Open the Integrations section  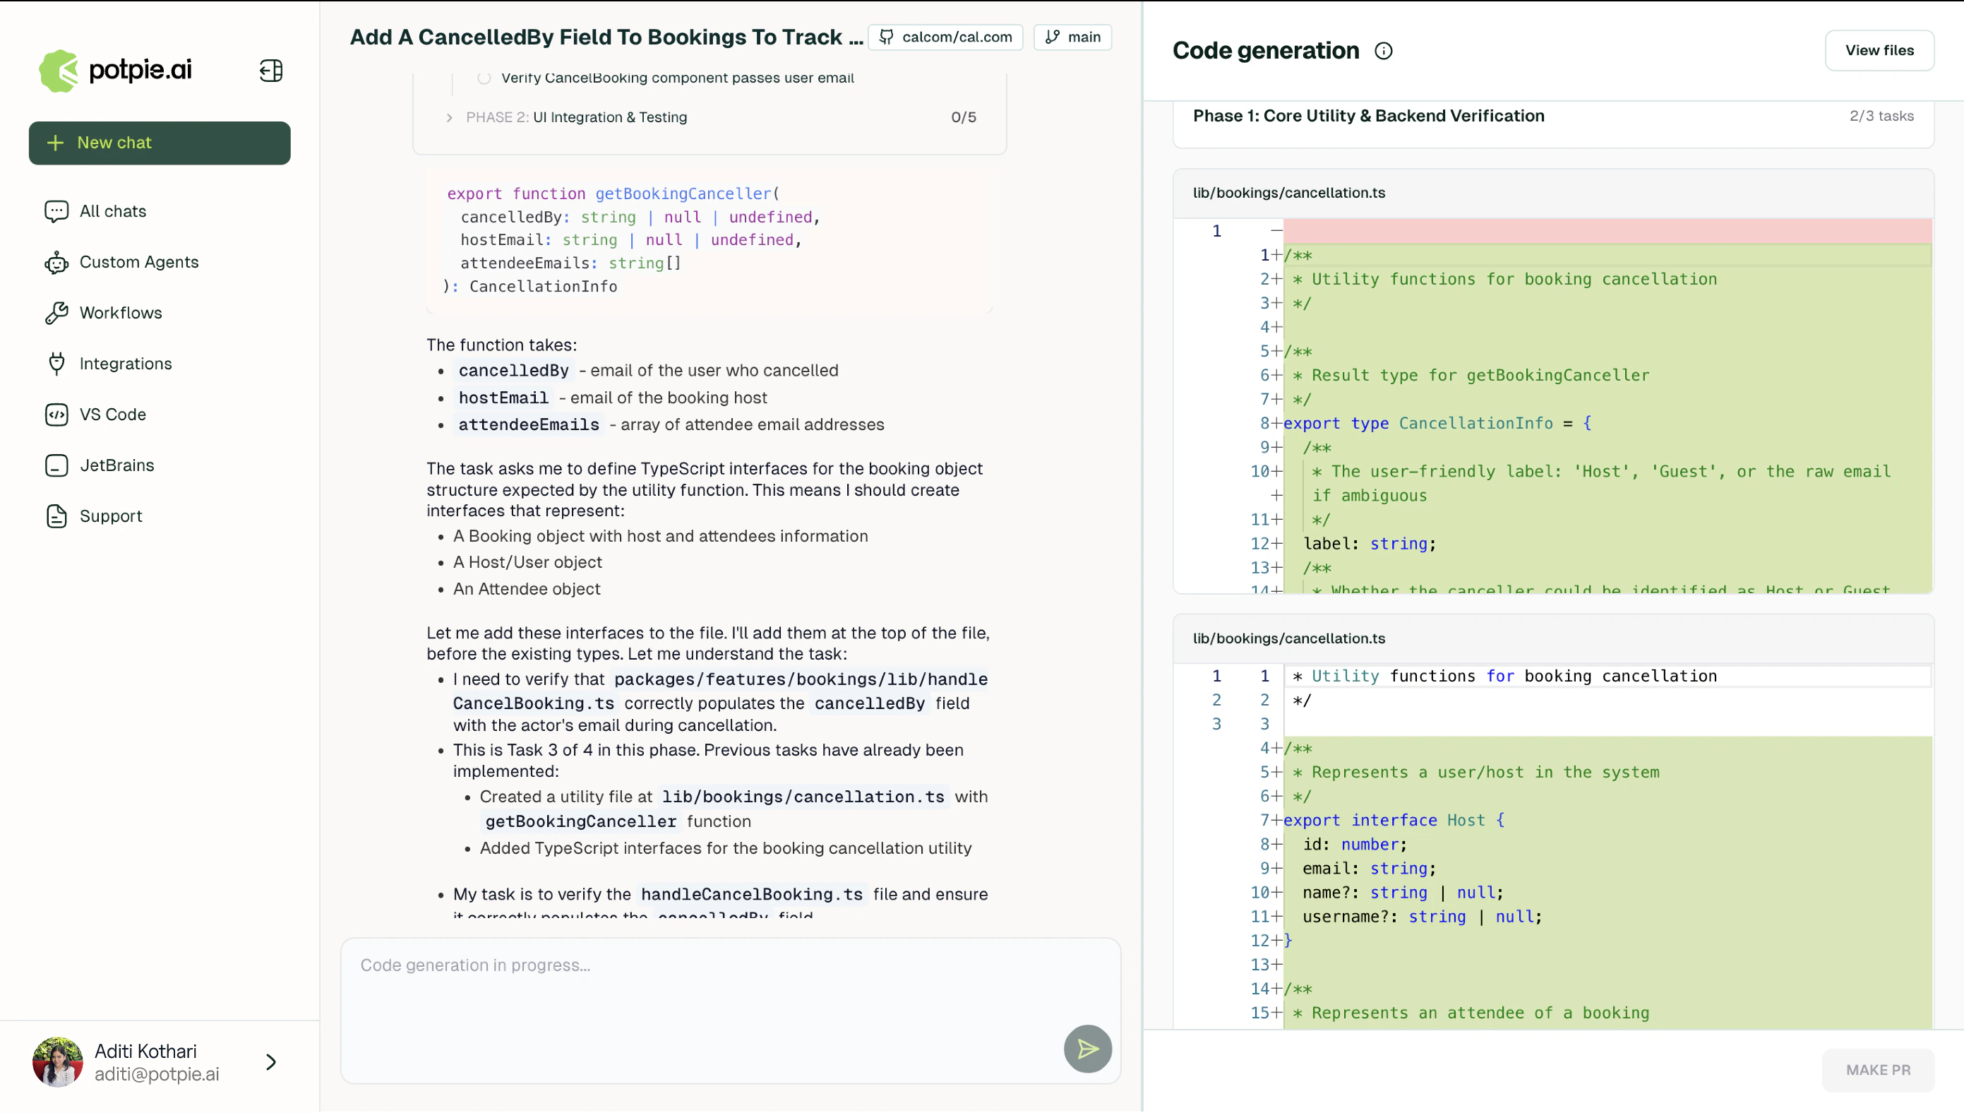(x=125, y=364)
